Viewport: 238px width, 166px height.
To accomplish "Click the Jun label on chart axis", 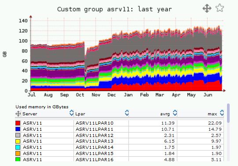I will pos(208,95).
